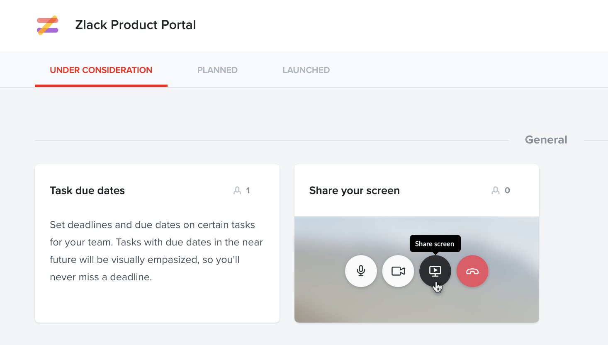Click the voter icon on Task due dates

pos(237,190)
